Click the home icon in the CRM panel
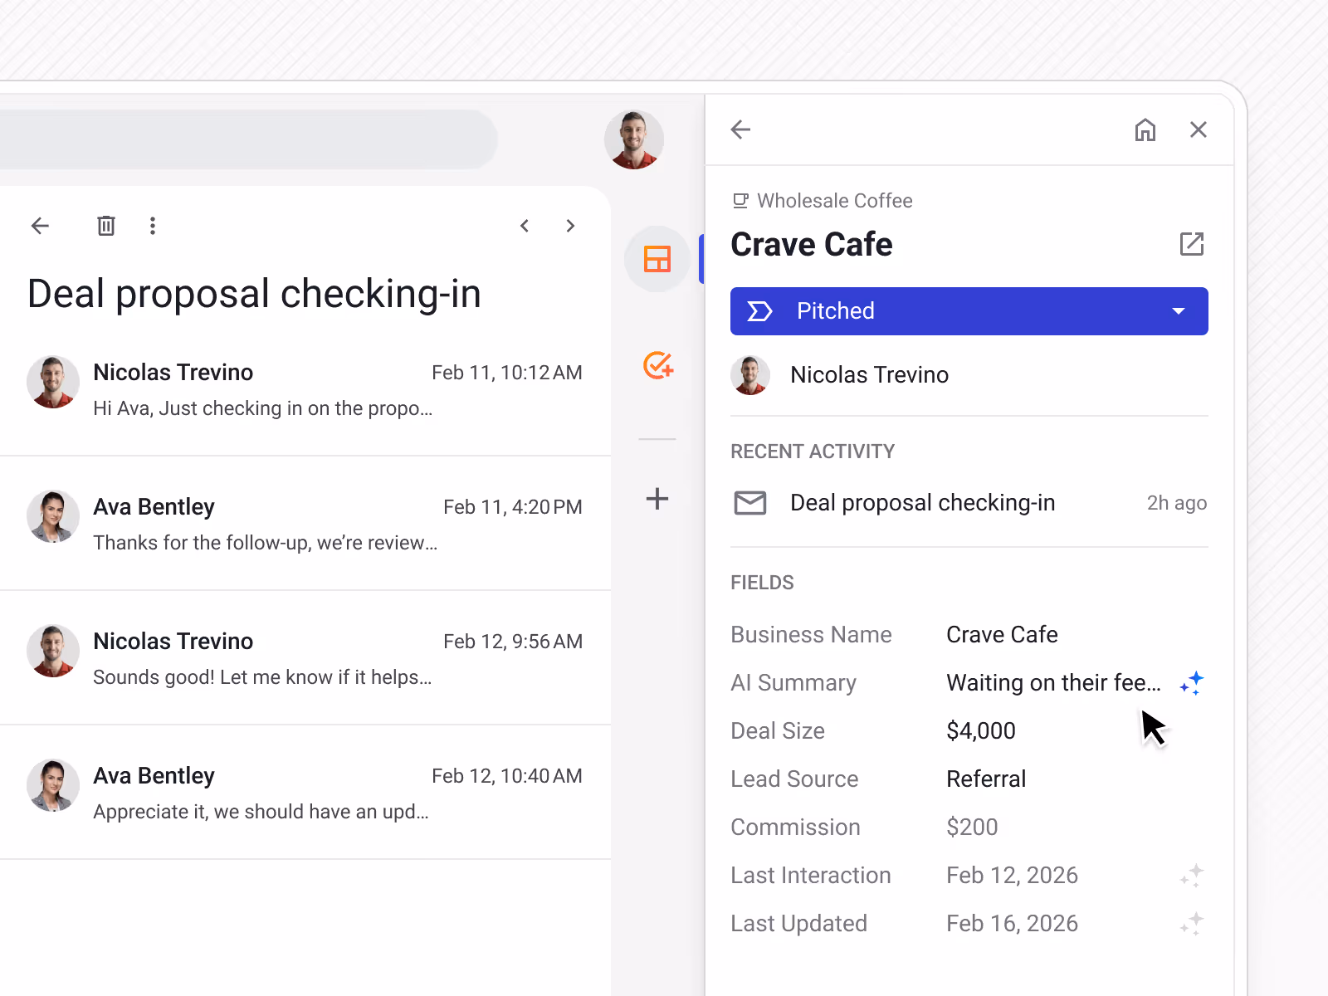This screenshot has height=996, width=1328. 1145,129
